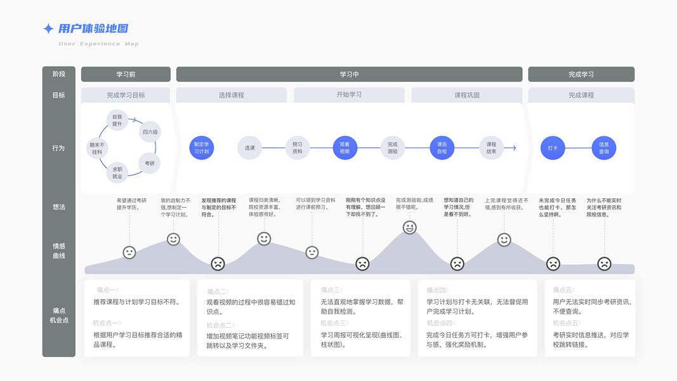Click the text '根据用户学习目标推荐合适的精品课程。'

pos(138,340)
